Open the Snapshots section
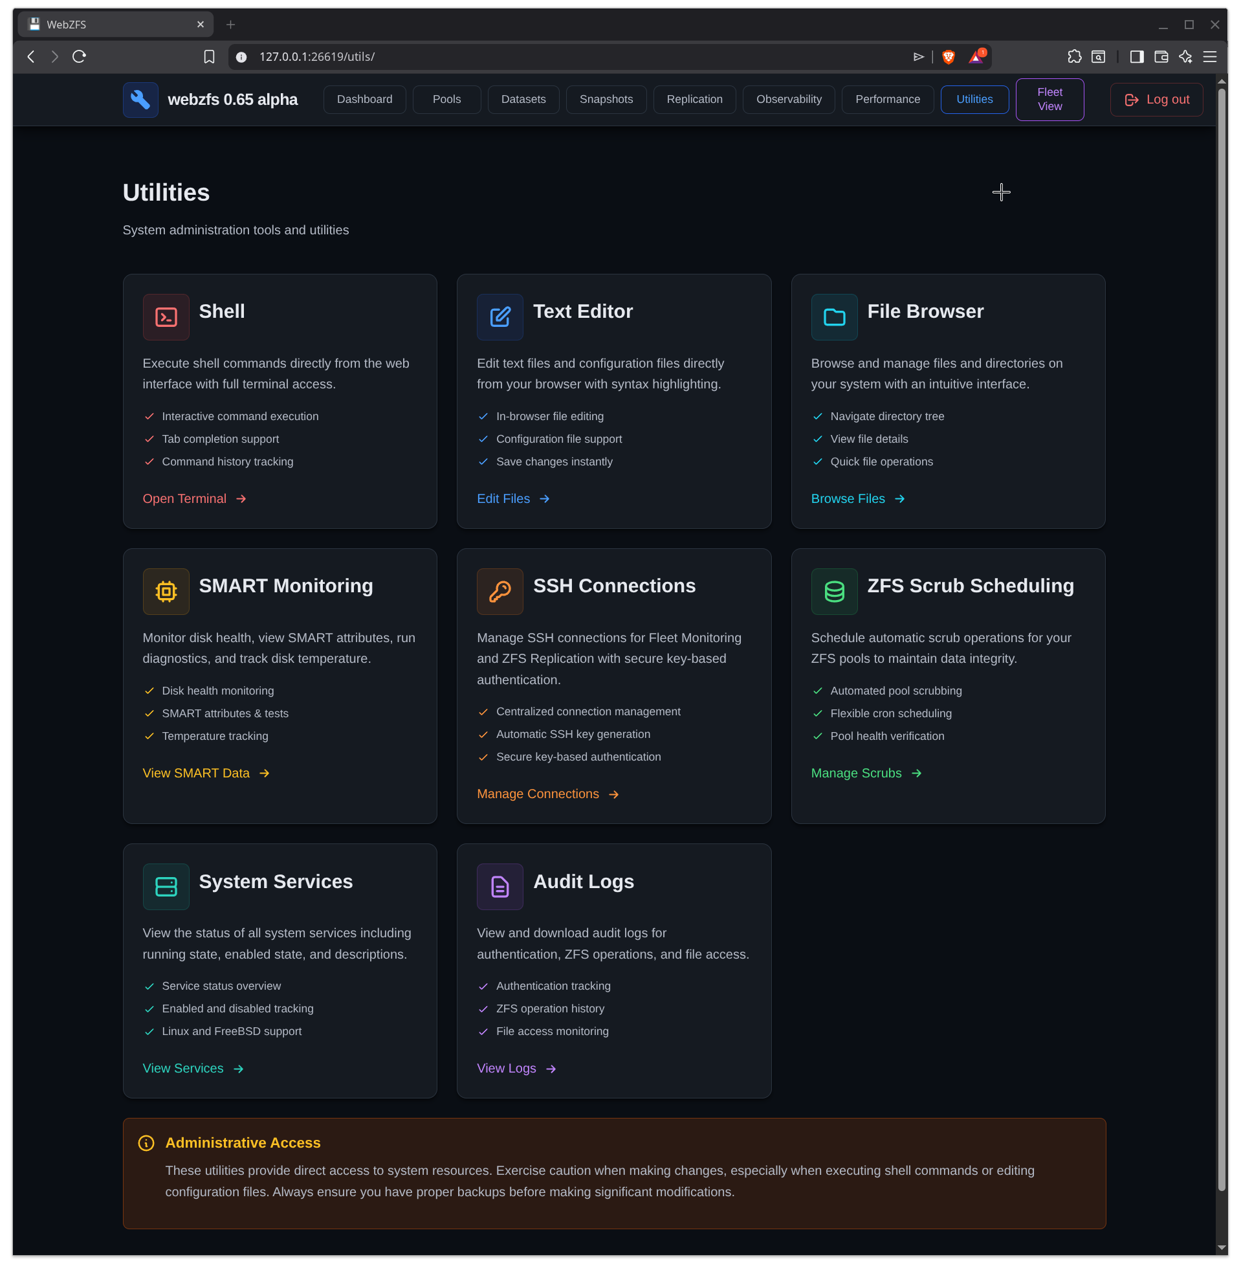 click(x=606, y=99)
